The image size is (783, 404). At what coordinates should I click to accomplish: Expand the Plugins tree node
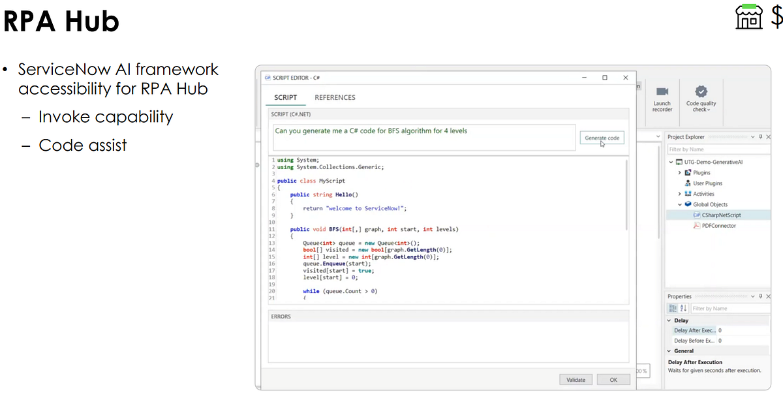click(679, 172)
